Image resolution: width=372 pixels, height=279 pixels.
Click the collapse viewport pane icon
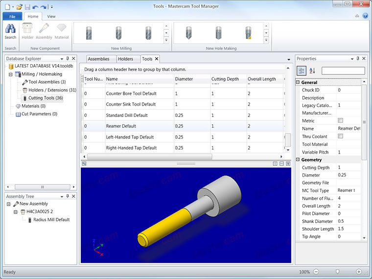click(x=288, y=163)
